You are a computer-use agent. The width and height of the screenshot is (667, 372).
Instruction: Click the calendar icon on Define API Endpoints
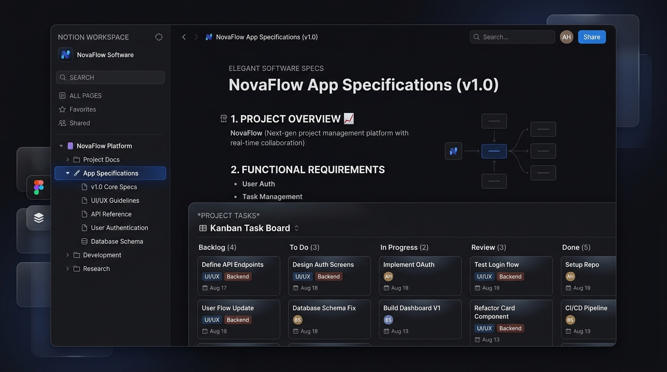(x=205, y=288)
